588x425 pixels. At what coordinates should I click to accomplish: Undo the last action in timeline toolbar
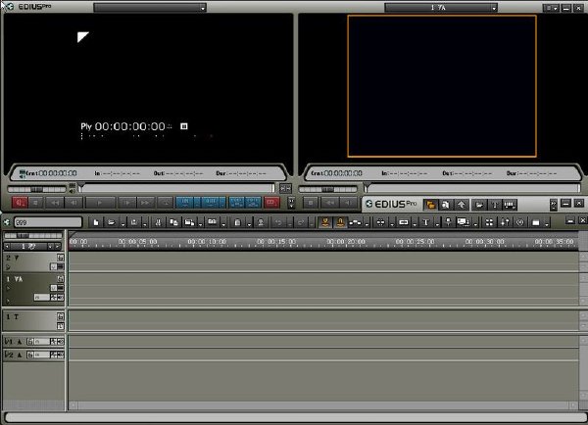pos(278,222)
